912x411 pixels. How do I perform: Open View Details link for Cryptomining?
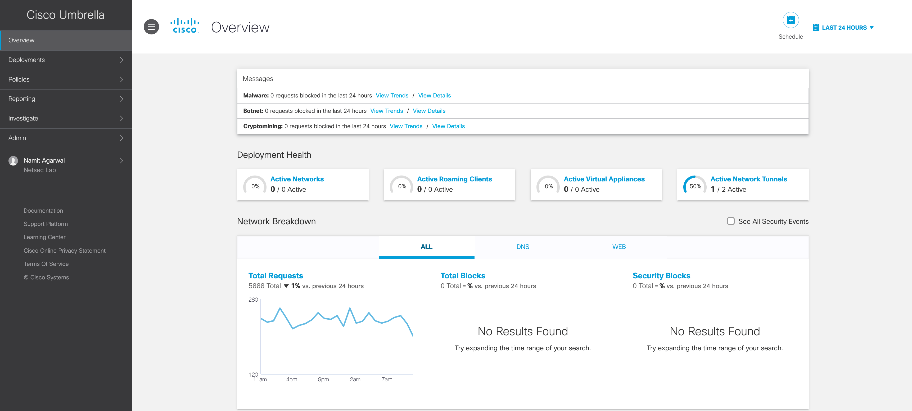448,126
